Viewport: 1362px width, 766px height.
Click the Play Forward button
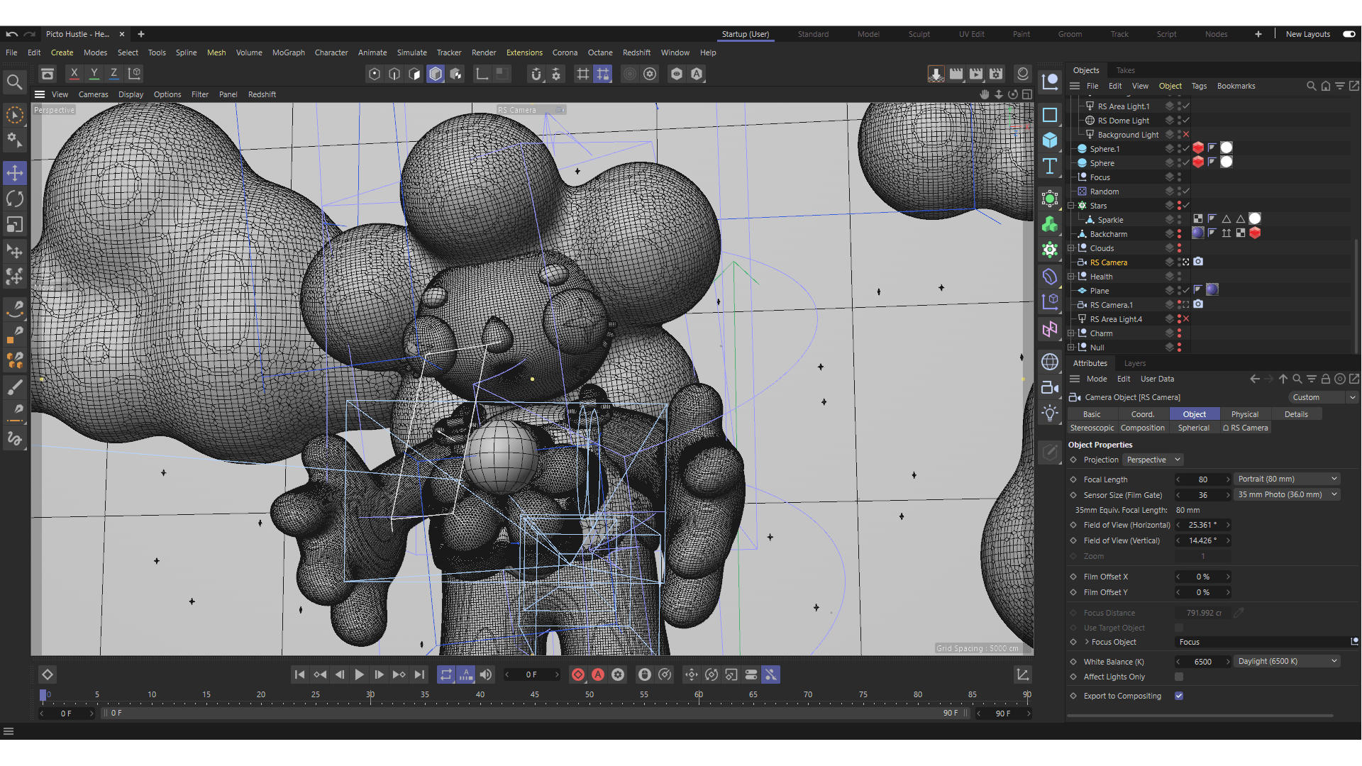[x=360, y=675]
